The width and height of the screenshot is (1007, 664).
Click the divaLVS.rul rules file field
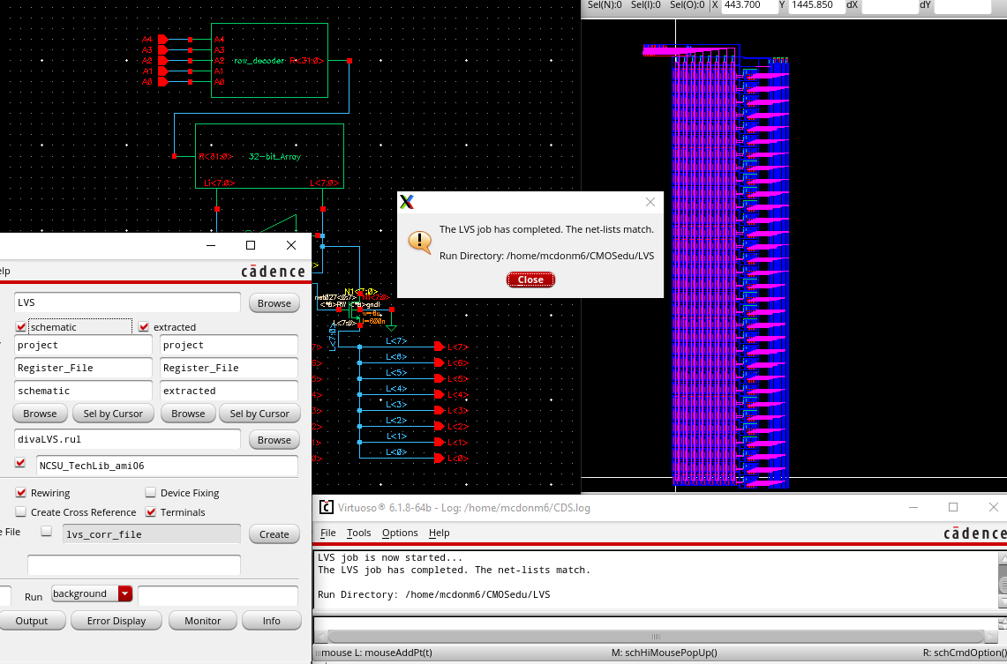[127, 439]
